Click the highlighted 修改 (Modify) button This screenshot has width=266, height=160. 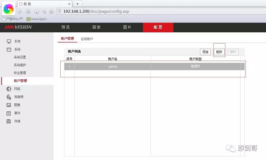219,52
